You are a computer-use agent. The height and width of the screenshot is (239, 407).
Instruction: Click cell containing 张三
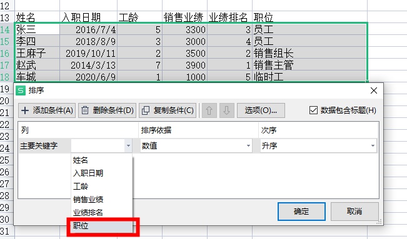(x=37, y=29)
